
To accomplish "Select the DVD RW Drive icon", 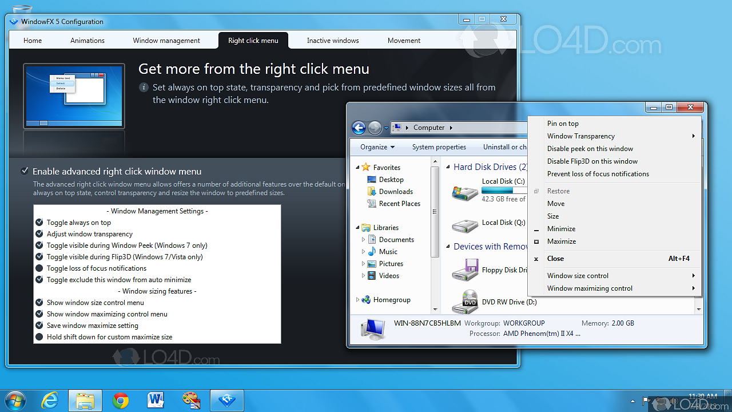I will 465,302.
